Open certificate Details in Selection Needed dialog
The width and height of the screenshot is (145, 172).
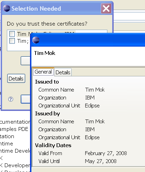tap(16, 78)
